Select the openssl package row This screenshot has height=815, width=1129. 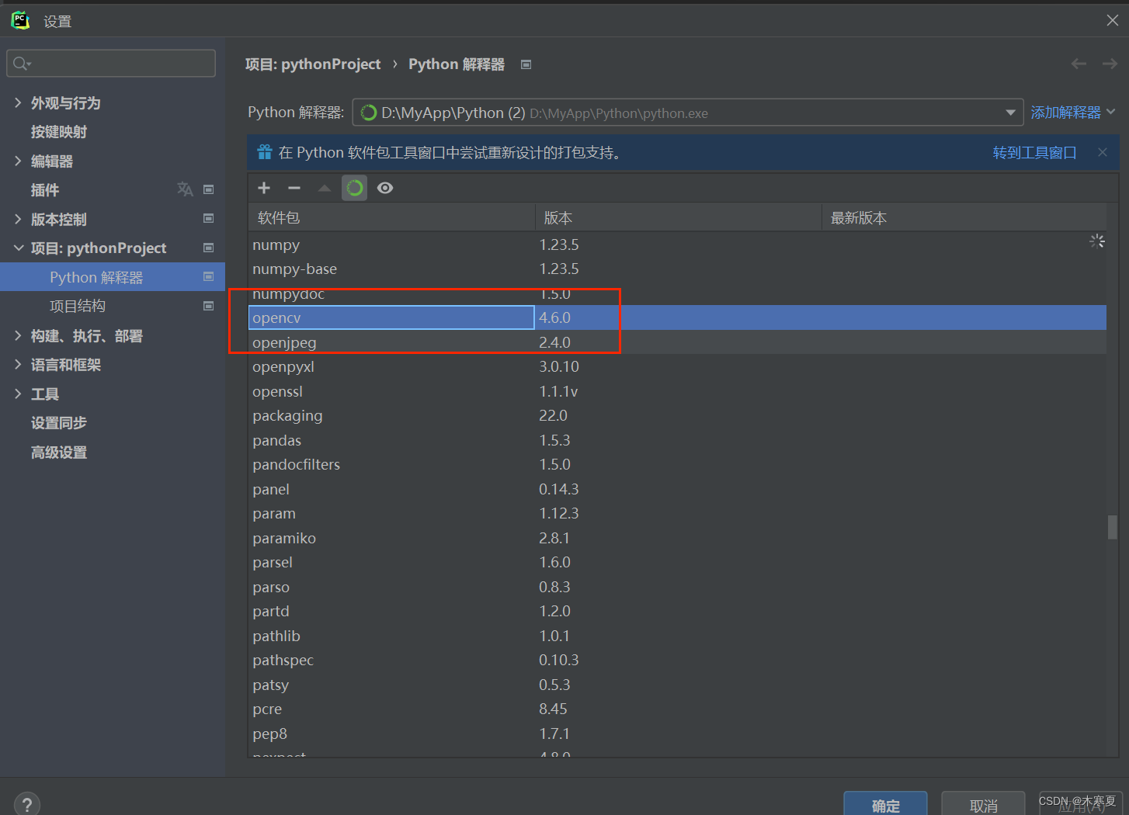click(x=677, y=391)
